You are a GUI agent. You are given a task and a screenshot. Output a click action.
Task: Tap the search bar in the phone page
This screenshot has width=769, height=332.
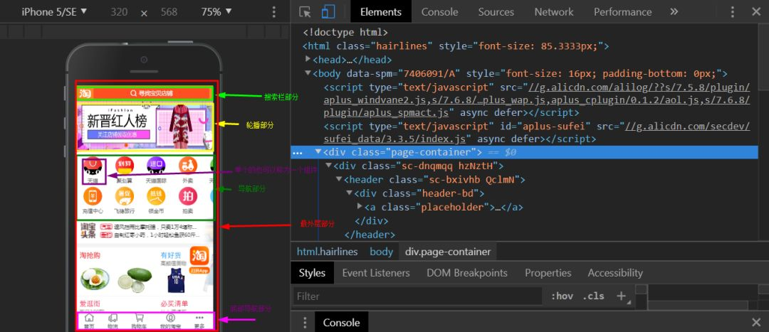pos(151,93)
